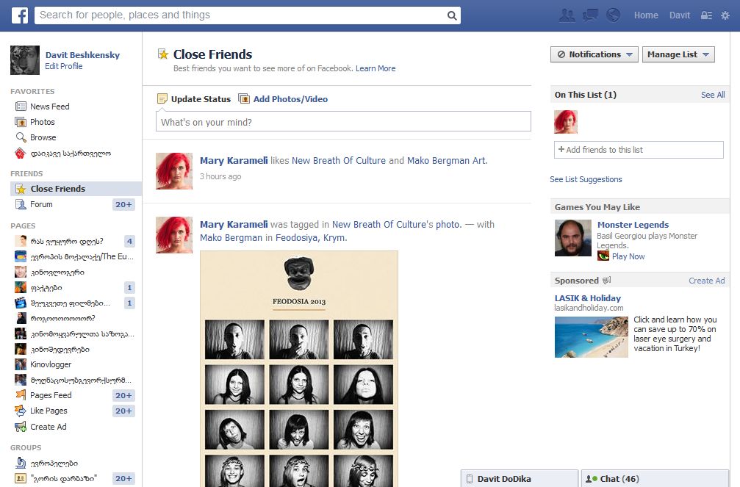740x487 pixels.
Task: Select Update Status tab
Action: 194,99
